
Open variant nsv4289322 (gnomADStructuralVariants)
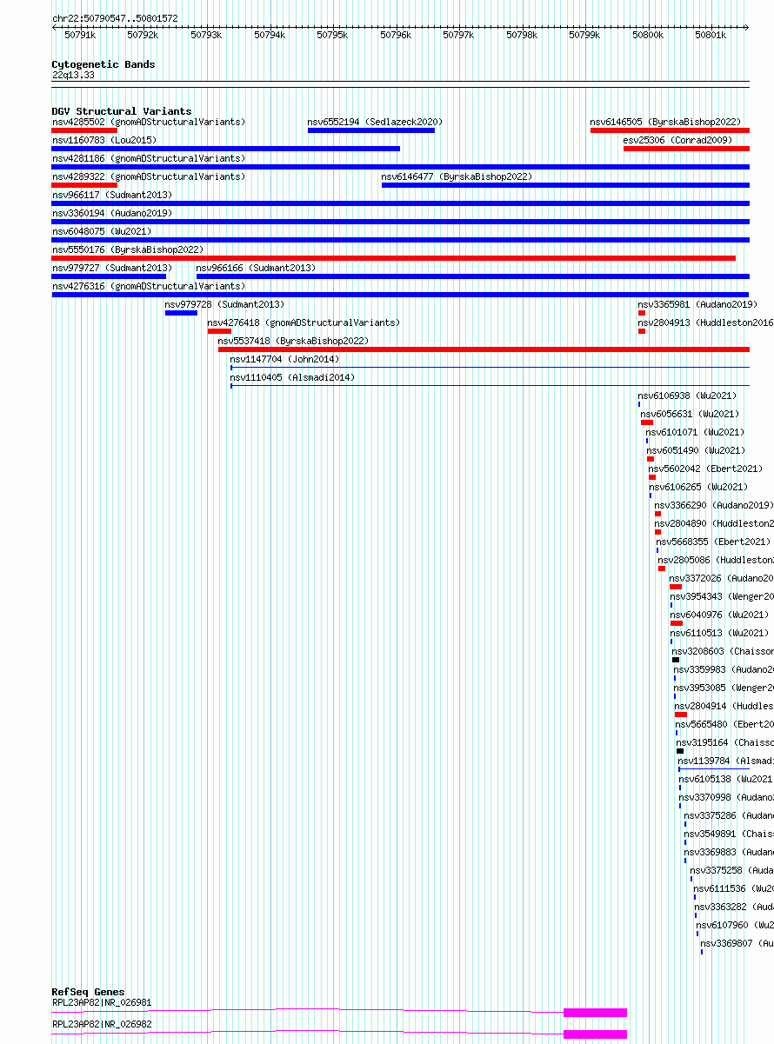click(149, 176)
